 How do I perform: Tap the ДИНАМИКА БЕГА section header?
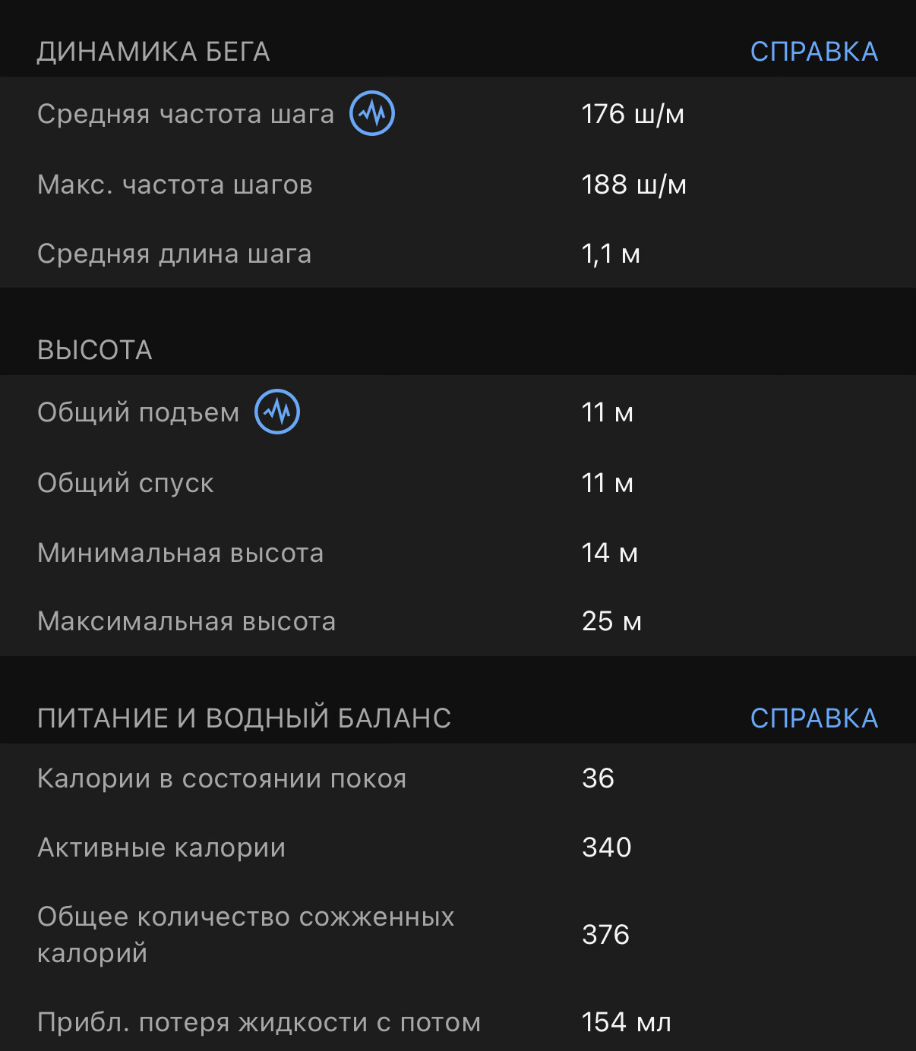click(x=153, y=52)
